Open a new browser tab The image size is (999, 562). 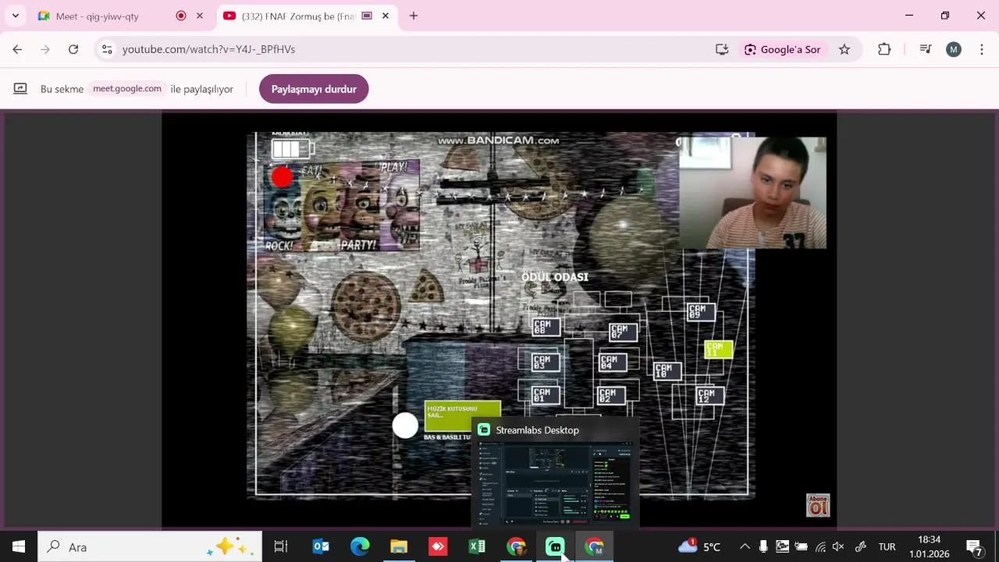pos(414,16)
